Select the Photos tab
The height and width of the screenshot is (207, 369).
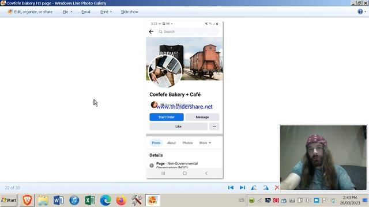click(x=187, y=143)
